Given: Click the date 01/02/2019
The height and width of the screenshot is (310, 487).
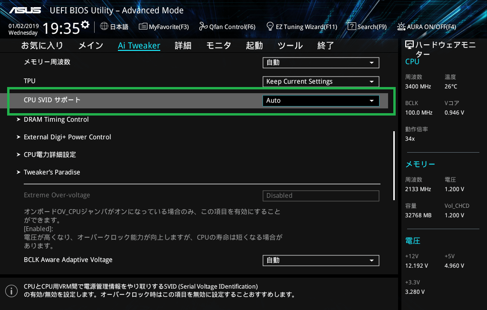Looking at the screenshot, I should tap(24, 26).
